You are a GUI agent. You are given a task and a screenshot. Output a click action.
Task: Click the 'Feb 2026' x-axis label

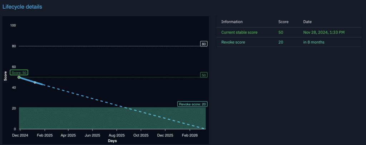click(x=189, y=136)
